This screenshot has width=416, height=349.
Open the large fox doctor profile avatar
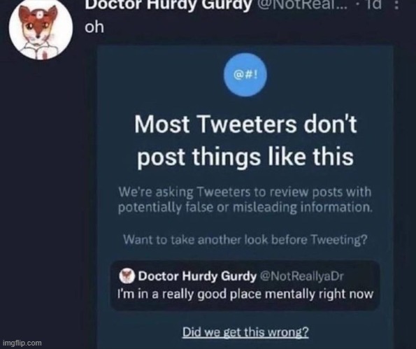coord(41,28)
